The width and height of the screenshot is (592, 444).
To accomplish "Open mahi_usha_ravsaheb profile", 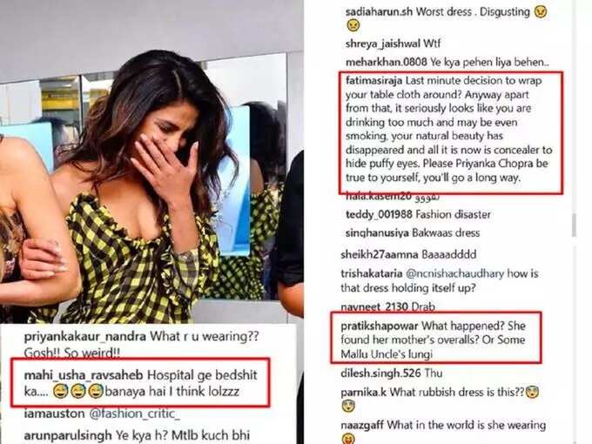I will pos(84,375).
